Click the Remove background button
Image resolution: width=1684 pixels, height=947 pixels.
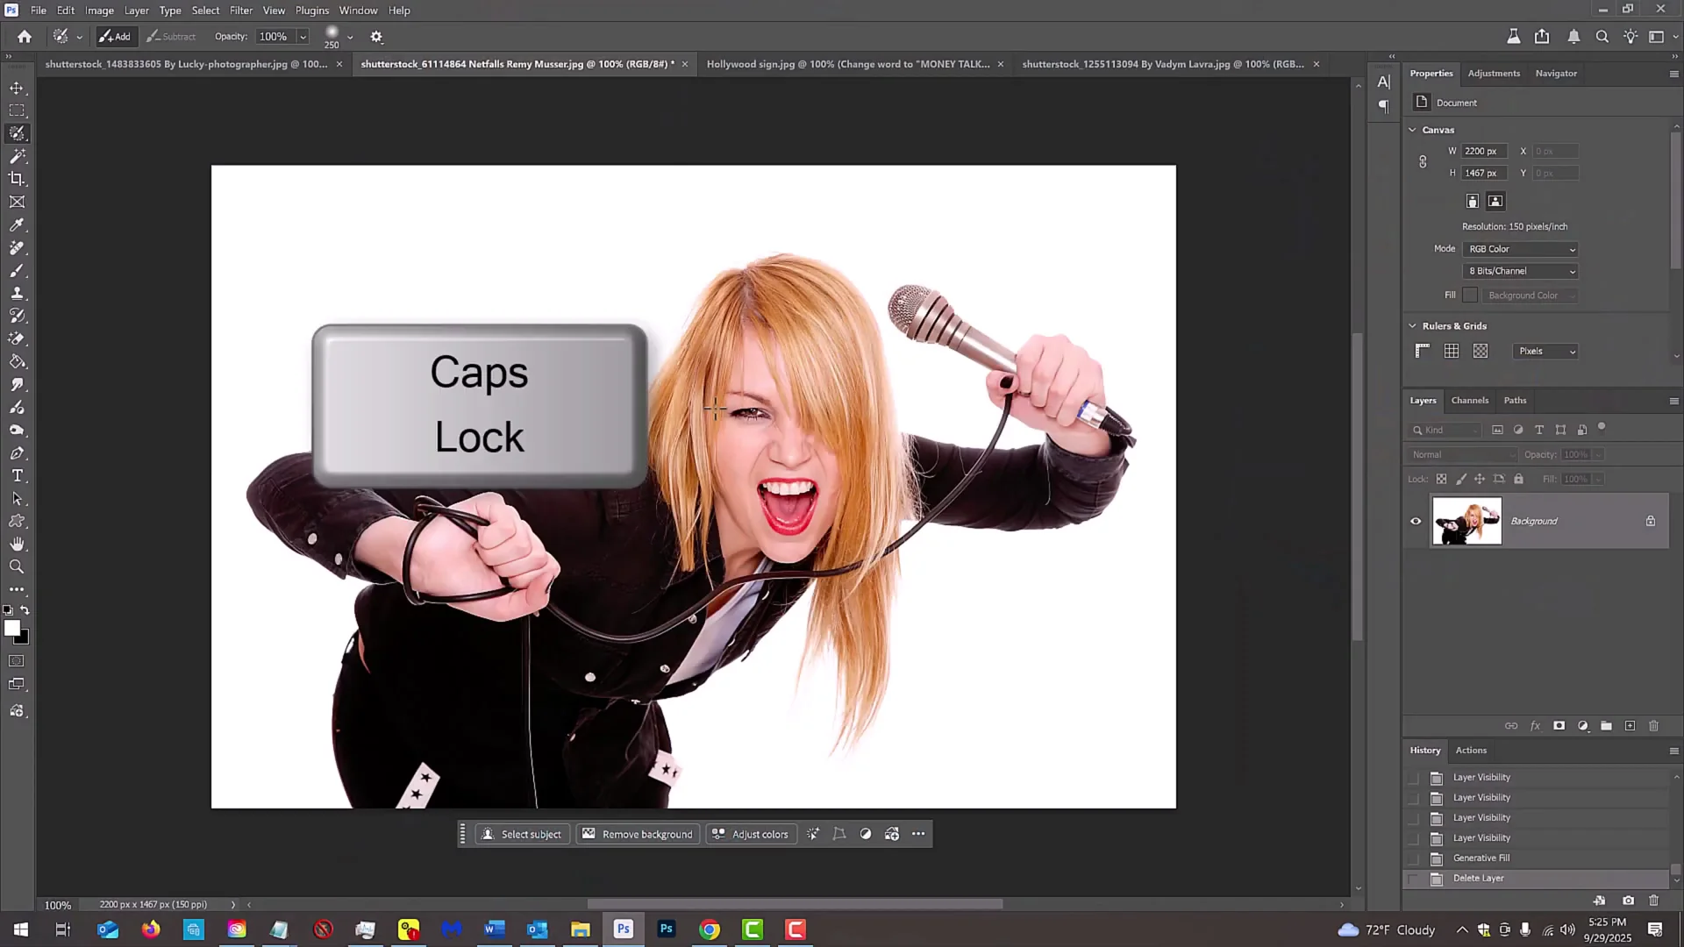(638, 834)
